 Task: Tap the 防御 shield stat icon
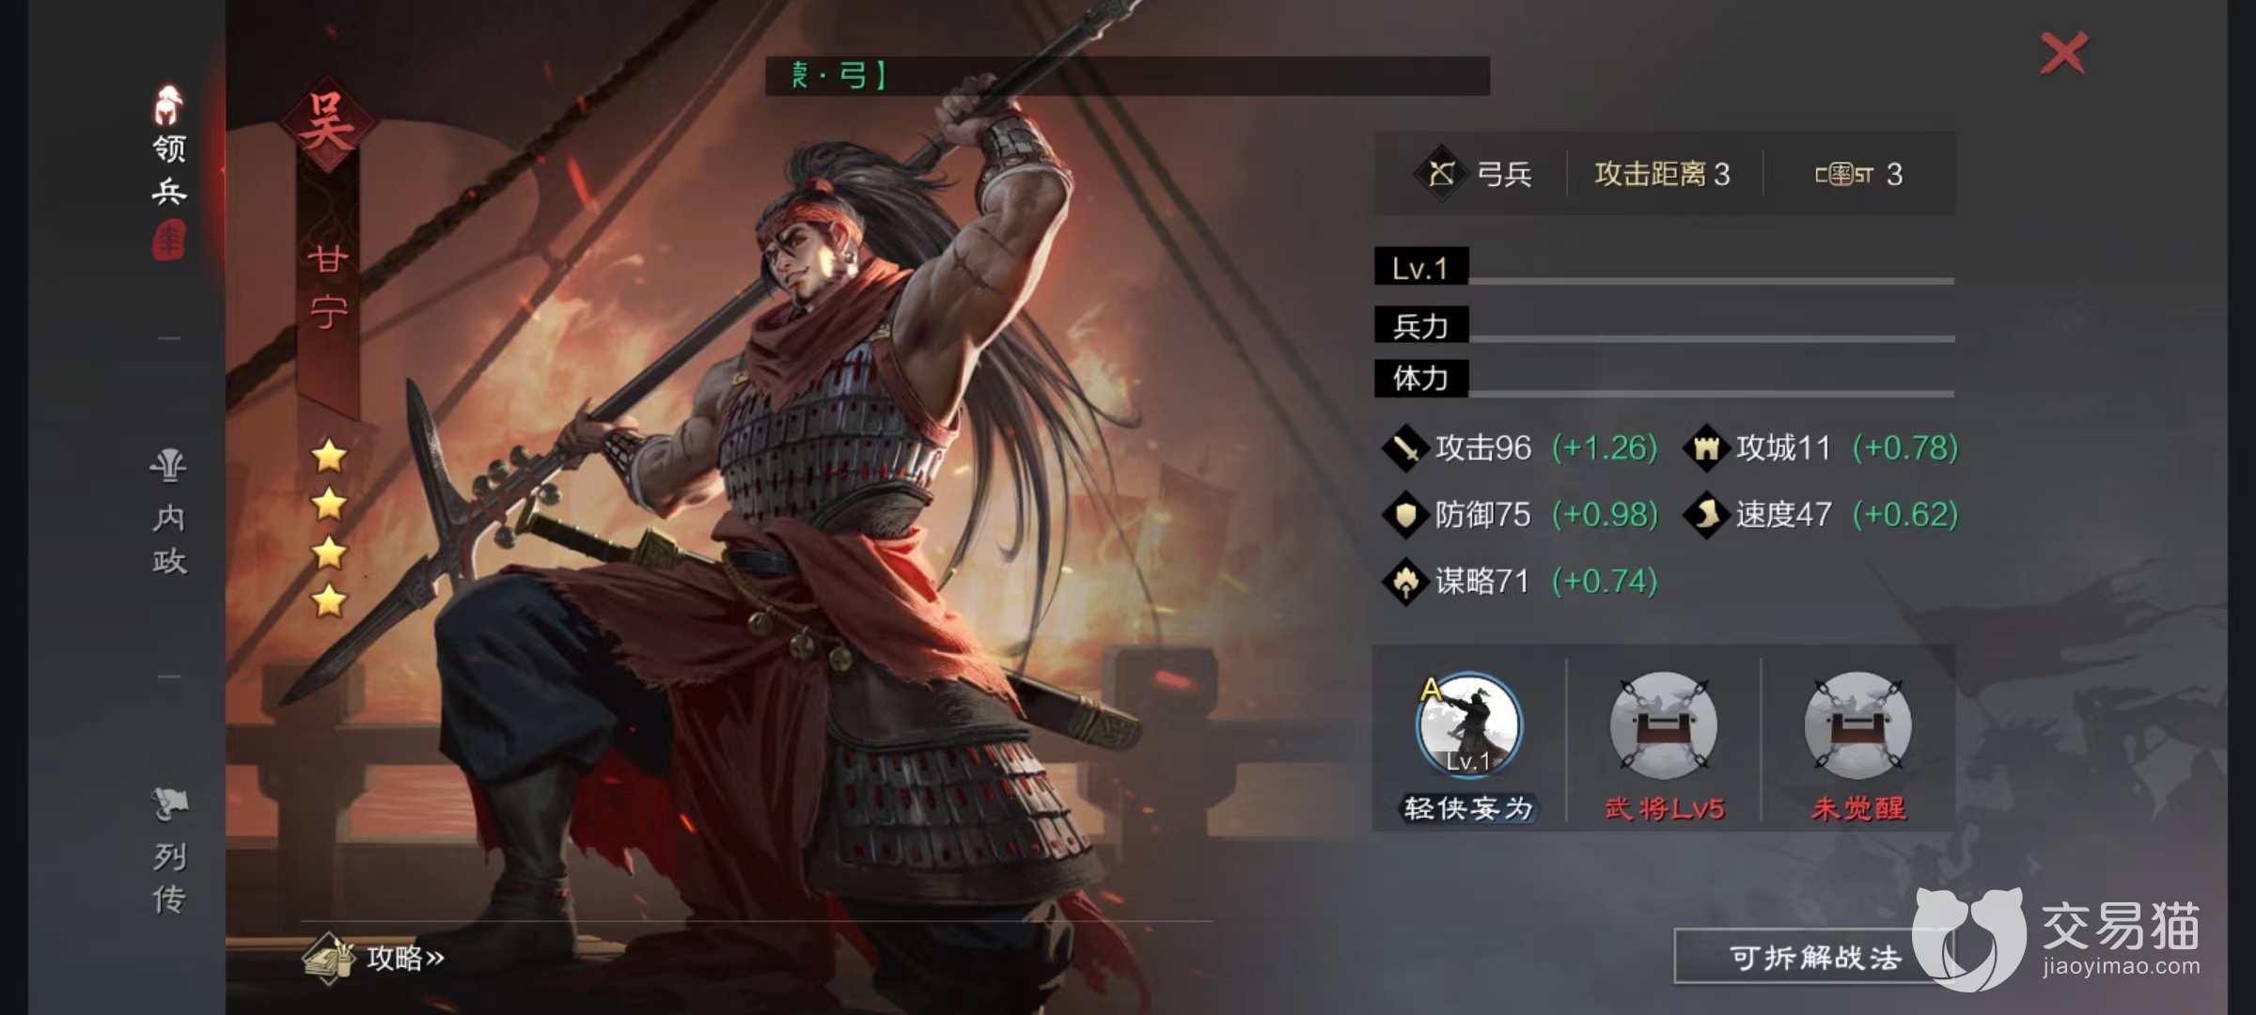pos(1405,515)
